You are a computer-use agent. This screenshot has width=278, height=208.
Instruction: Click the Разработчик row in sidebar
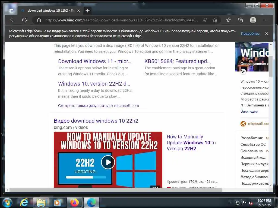point(254,138)
